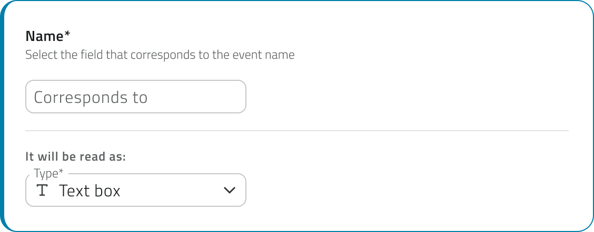Focus the Corresponds to input field
This screenshot has height=232, width=594.
tap(136, 97)
